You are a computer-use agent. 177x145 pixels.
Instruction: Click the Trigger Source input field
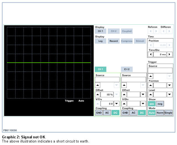(x=160, y=71)
